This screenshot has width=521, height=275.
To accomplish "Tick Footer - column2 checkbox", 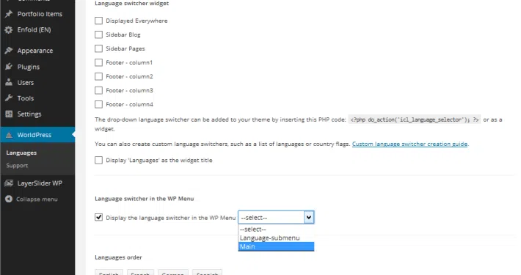I will [x=98, y=76].
